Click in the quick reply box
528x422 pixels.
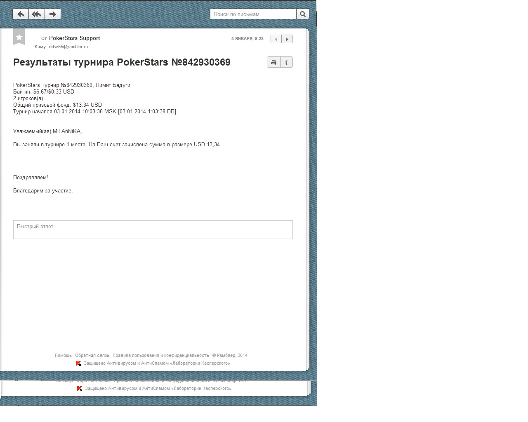[153, 230]
